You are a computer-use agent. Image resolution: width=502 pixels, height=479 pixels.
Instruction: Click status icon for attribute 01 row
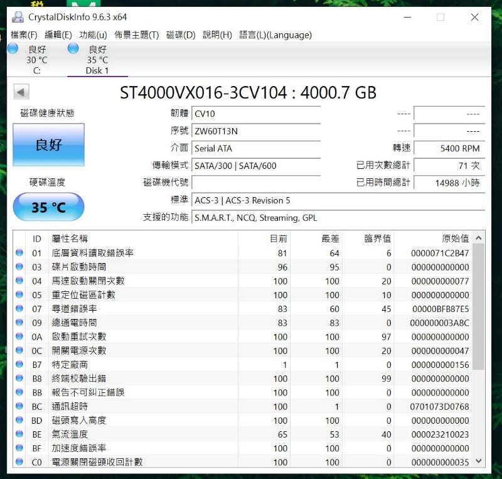pyautogui.click(x=19, y=253)
